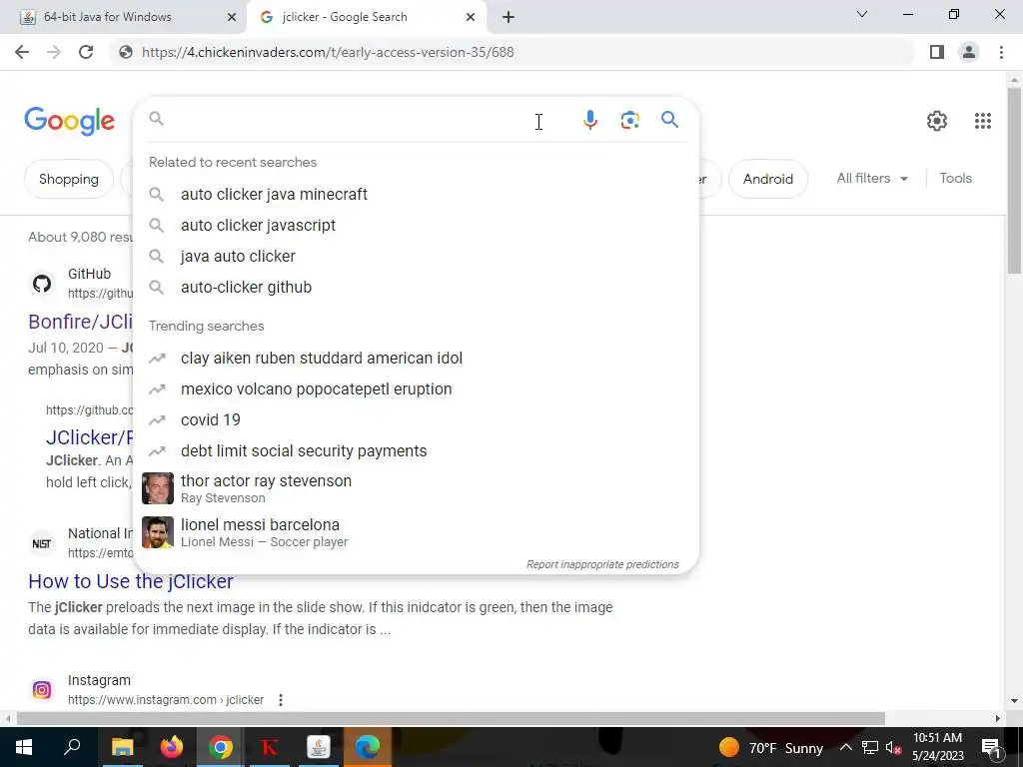Open Instagram result options three dots
1023x767 pixels.
281,700
